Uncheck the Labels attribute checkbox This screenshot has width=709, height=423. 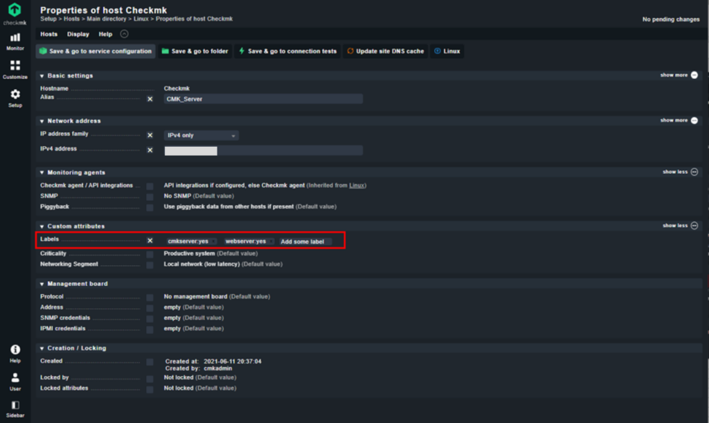(150, 240)
